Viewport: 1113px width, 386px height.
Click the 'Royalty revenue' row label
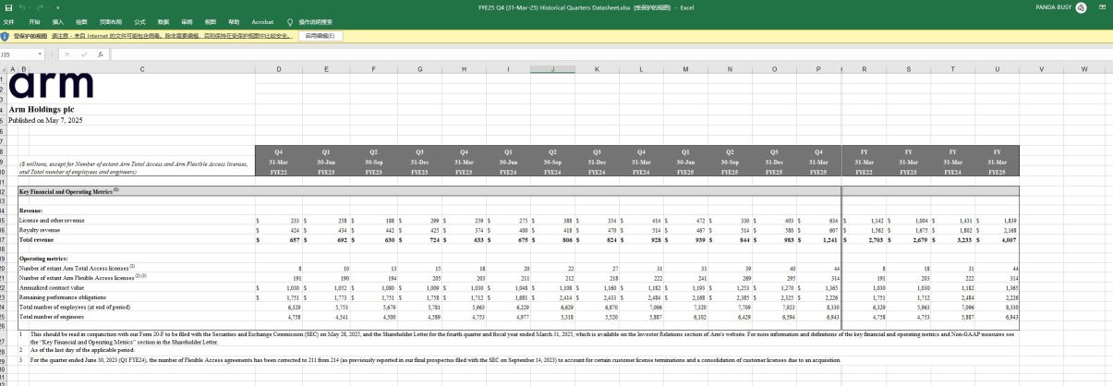click(41, 231)
